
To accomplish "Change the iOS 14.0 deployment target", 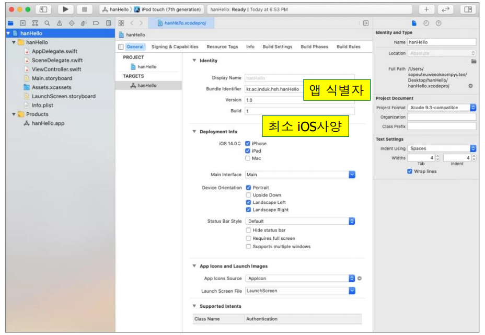I will pos(230,144).
